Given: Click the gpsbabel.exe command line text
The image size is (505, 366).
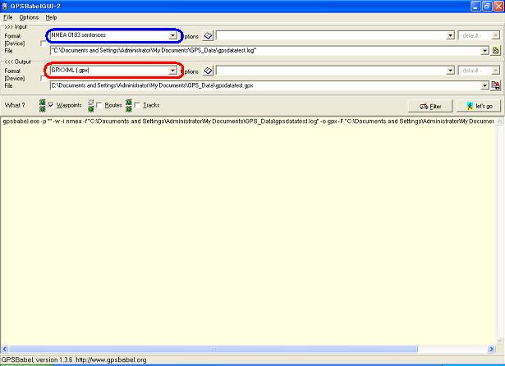Looking at the screenshot, I should pyautogui.click(x=248, y=121).
